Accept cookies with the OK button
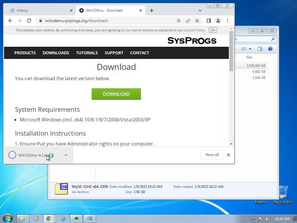The image size is (297, 223). coord(213,30)
